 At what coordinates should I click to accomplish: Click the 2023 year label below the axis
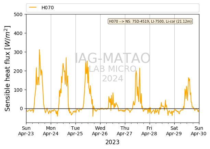point(112,142)
